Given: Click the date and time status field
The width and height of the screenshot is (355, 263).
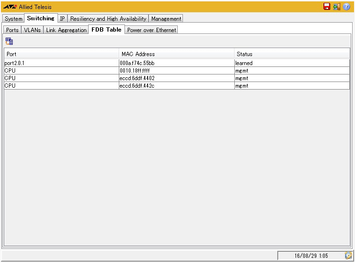Looking at the screenshot, I should [311, 255].
